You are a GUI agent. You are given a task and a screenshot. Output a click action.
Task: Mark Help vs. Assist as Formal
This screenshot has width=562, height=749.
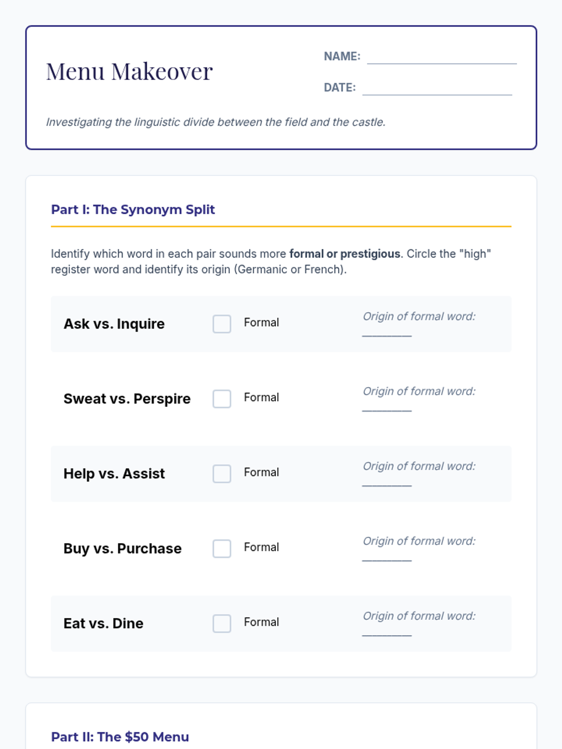(x=222, y=474)
